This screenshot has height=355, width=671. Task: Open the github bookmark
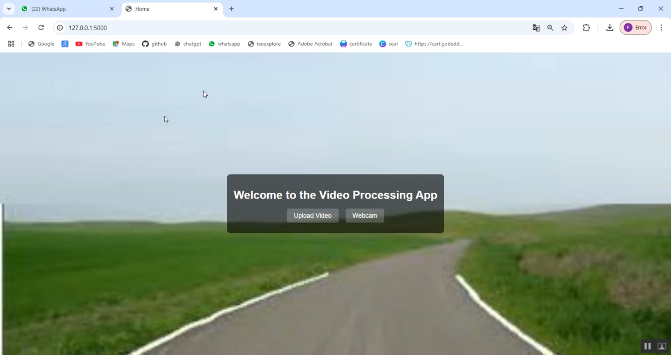154,44
